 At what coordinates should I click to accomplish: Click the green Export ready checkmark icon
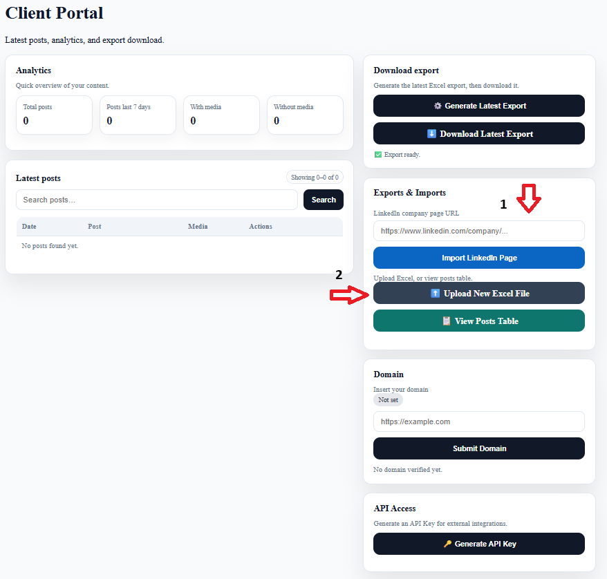[x=378, y=155]
